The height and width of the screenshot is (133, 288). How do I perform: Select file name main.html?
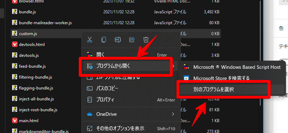click(28, 121)
